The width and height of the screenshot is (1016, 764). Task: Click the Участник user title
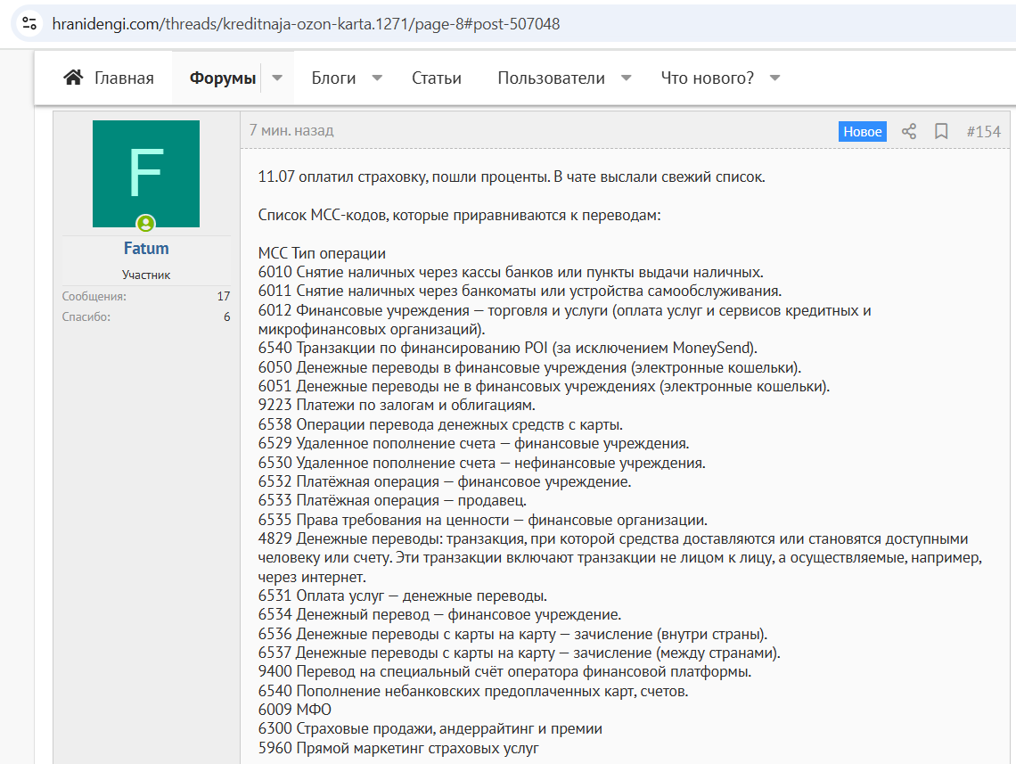tap(146, 275)
